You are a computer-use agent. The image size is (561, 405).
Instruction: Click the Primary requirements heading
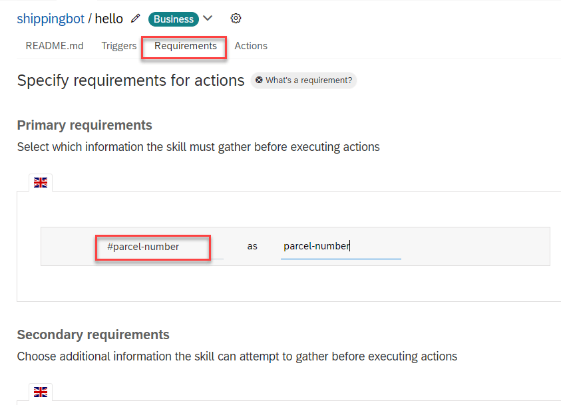85,125
